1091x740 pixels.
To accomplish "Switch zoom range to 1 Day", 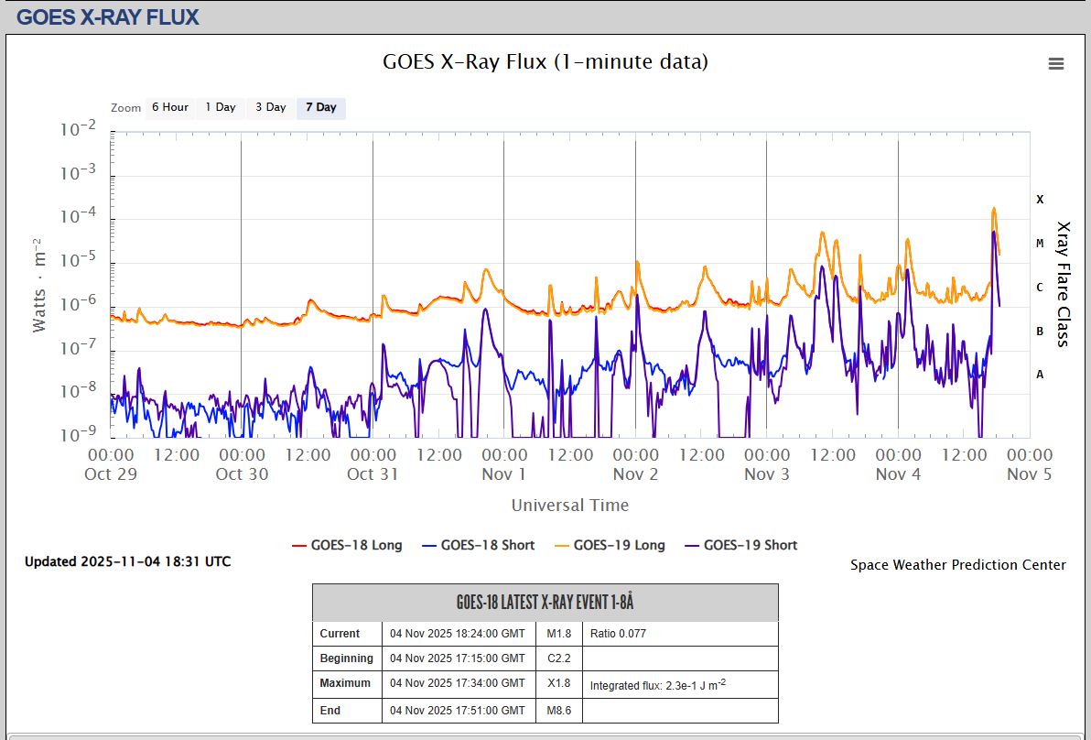I will [220, 108].
